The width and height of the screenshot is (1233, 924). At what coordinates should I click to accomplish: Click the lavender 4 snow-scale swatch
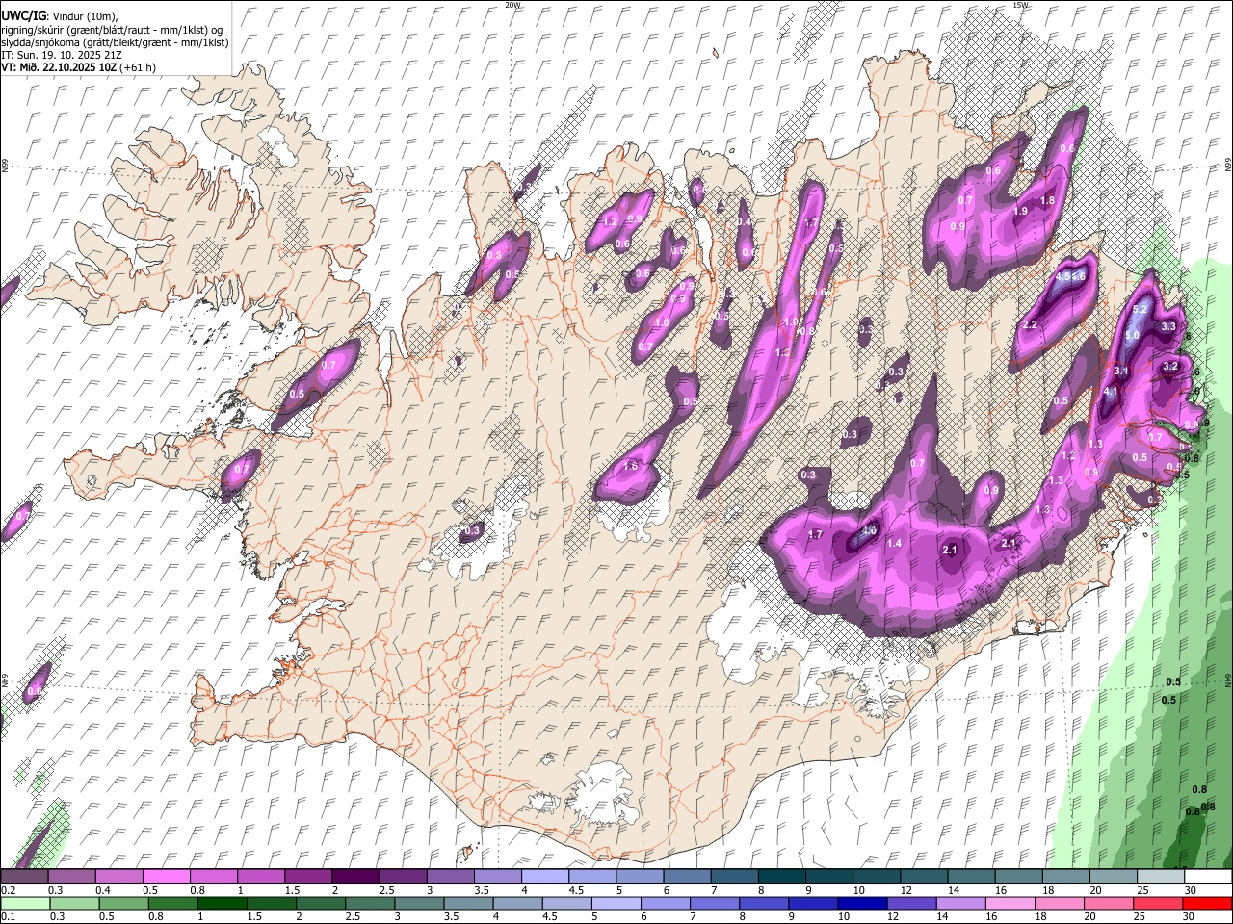coord(543,876)
